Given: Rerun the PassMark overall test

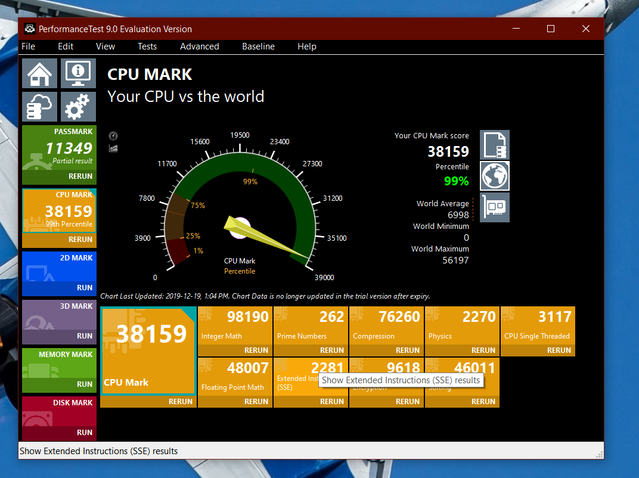Looking at the screenshot, I should click(x=60, y=176).
